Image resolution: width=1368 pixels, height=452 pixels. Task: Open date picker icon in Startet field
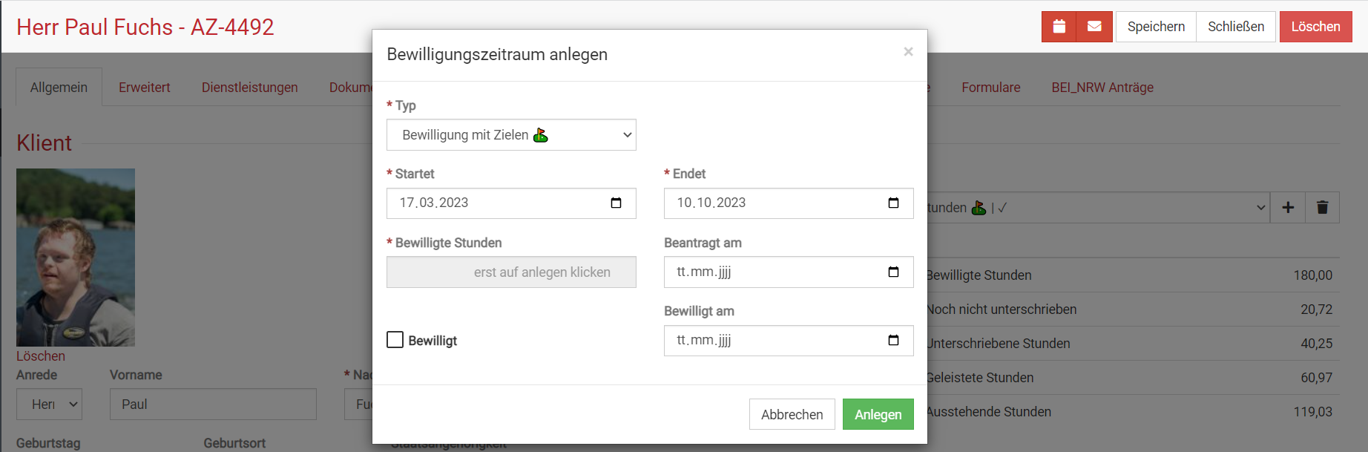coord(616,203)
